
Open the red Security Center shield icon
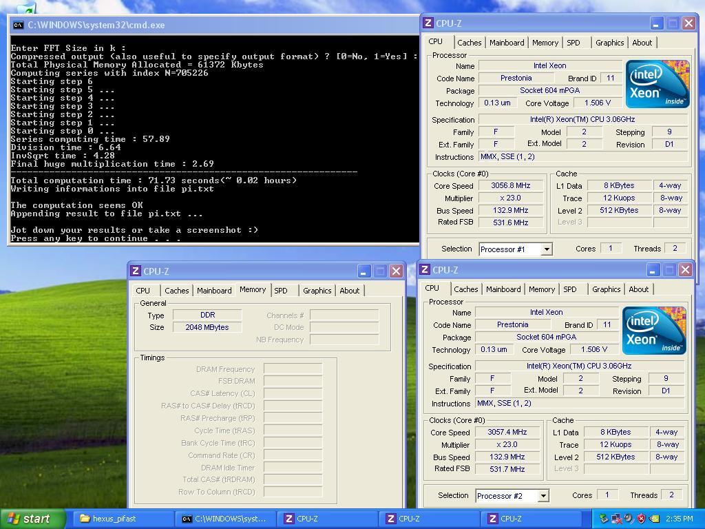(x=641, y=519)
